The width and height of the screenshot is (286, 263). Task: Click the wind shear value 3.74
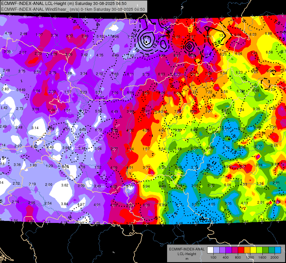pyautogui.click(x=54, y=35)
